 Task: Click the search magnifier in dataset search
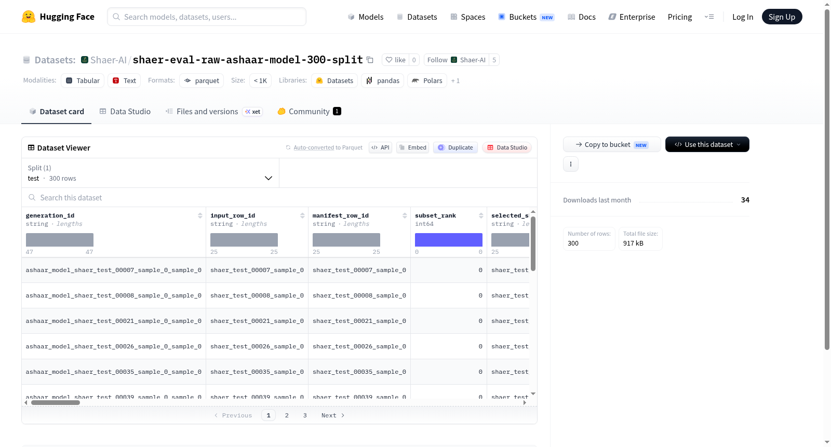(x=32, y=197)
